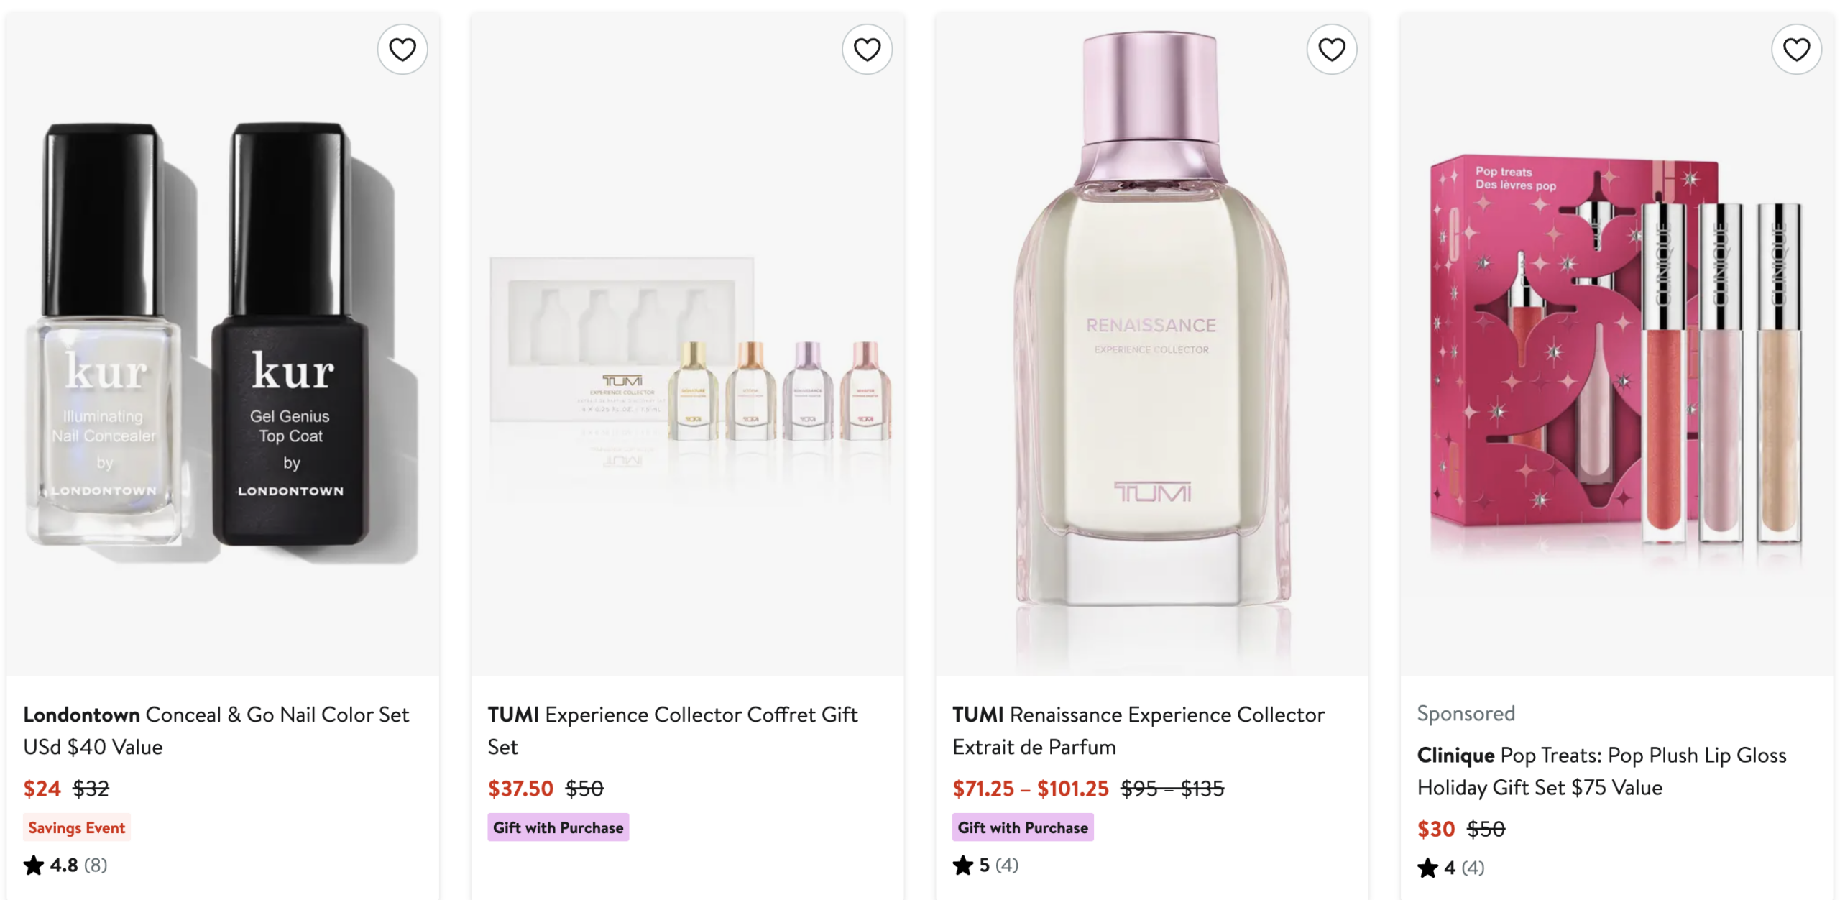Viewport: 1840px width, 900px height.
Task: Click the 4.8 star rating for Londontown
Action: pos(65,865)
